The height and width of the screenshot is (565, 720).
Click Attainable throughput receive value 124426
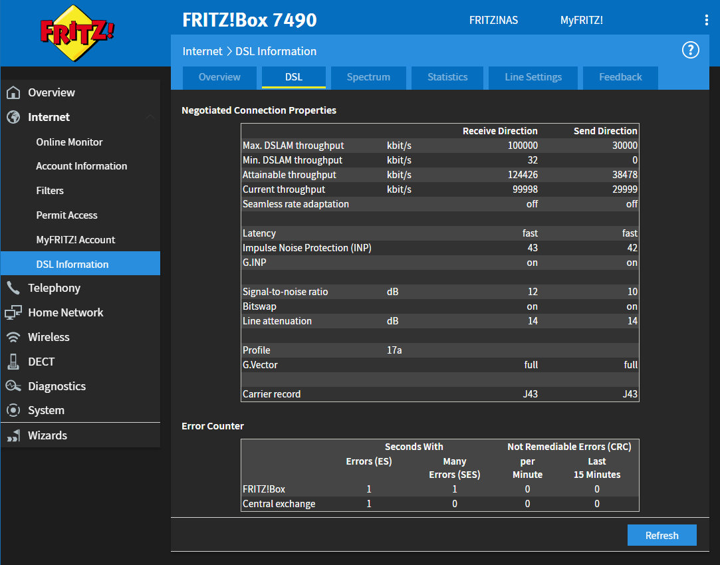tap(523, 175)
